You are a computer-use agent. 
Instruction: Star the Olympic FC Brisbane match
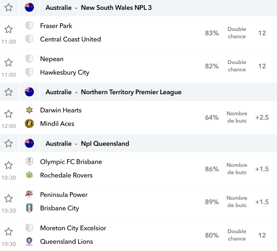pyautogui.click(x=8, y=166)
